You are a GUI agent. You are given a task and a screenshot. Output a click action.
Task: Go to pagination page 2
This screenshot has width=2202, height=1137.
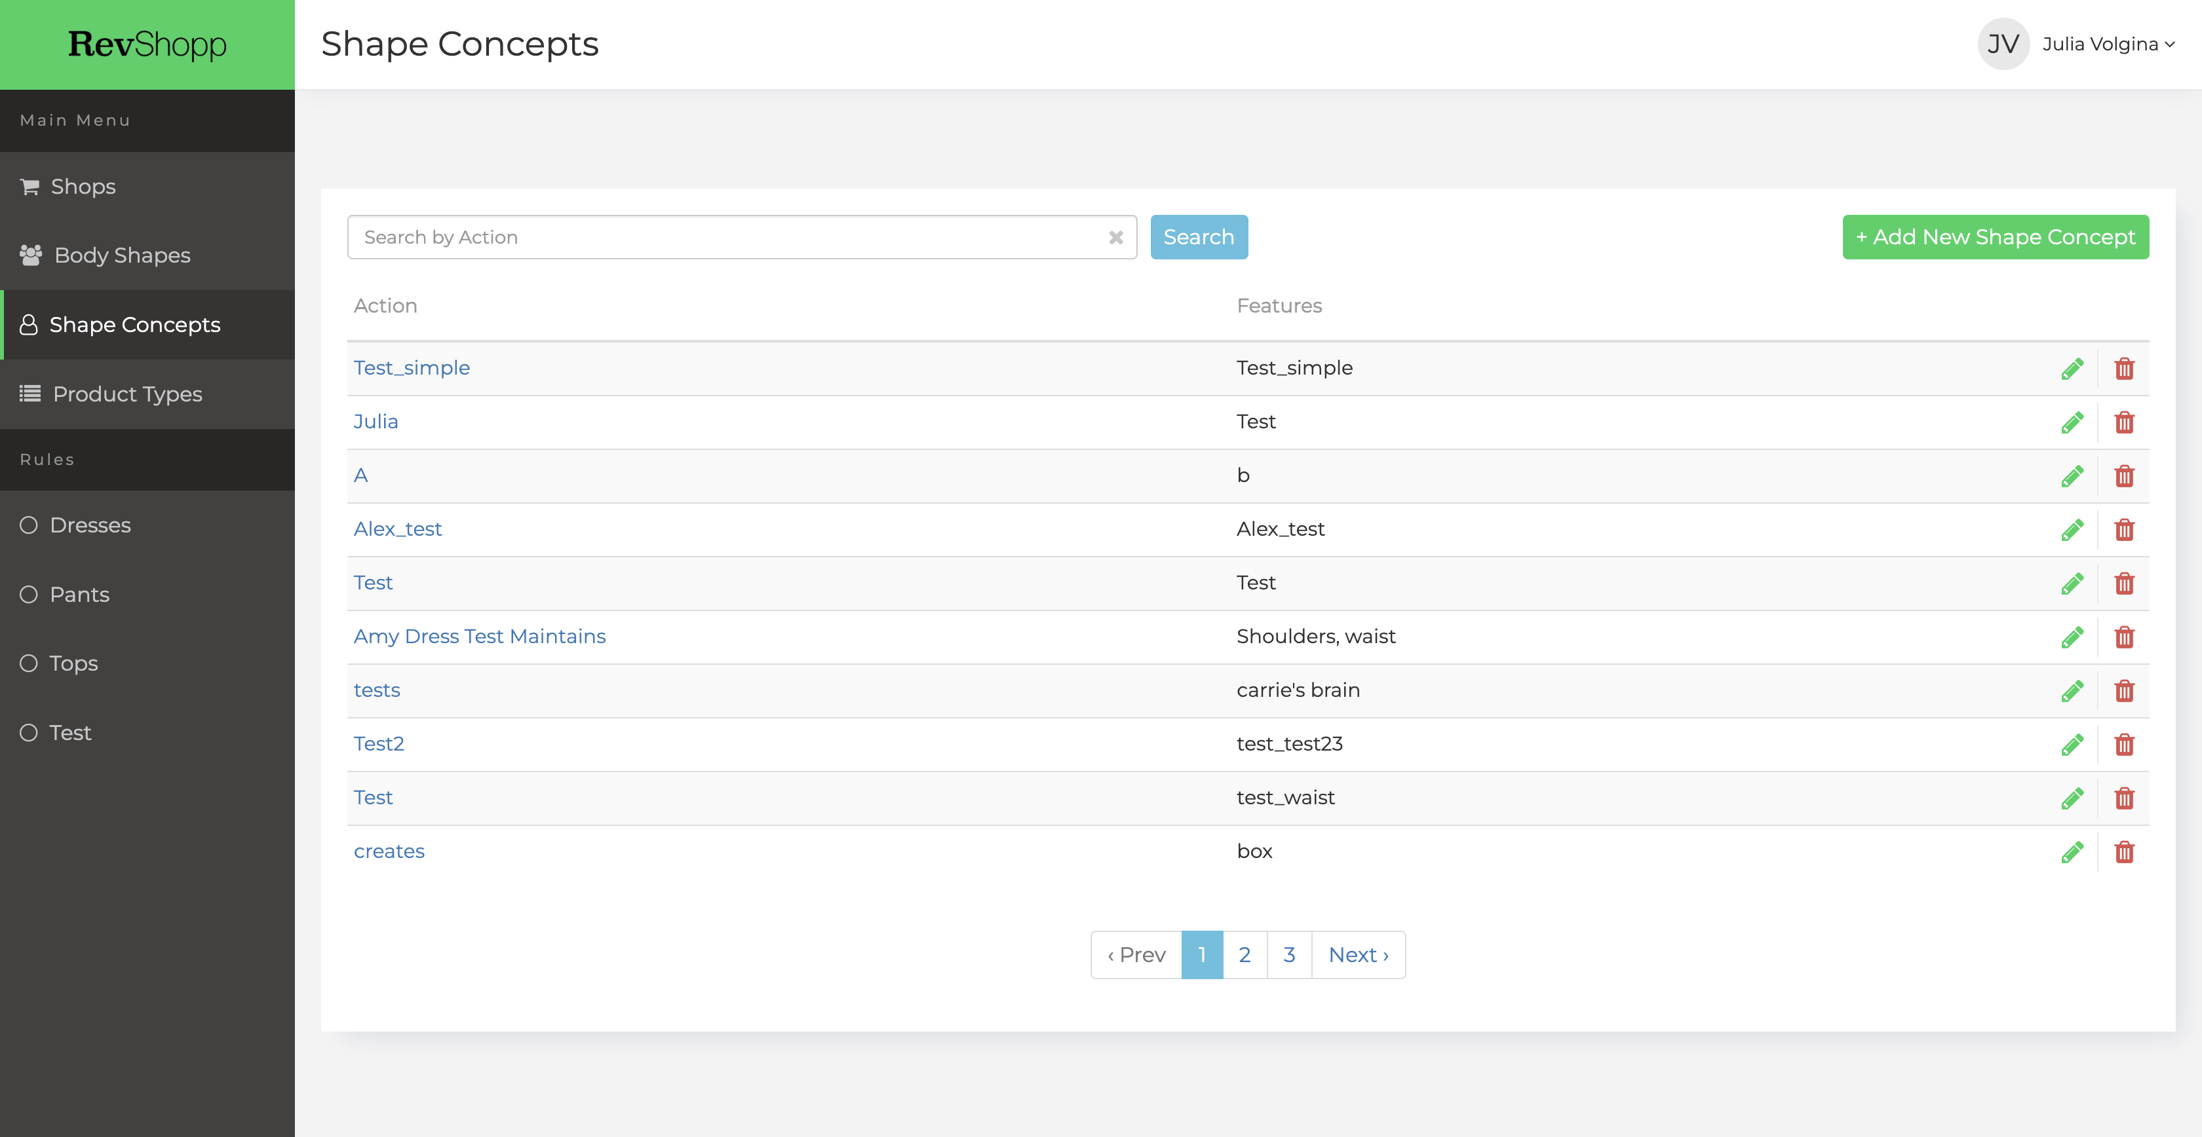(x=1245, y=954)
